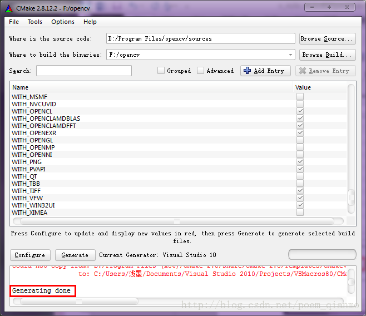Uncheck the WITH_VFW checkbox
Image resolution: width=366 pixels, height=316 pixels.
coord(300,197)
